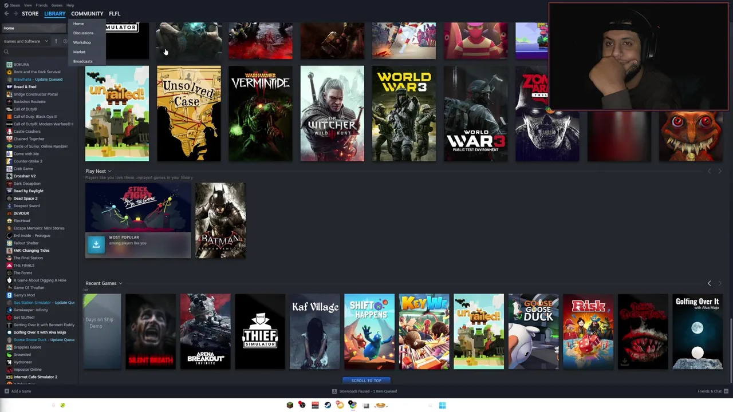The width and height of the screenshot is (733, 412).
Task: Open Golfing Over It in Recent Games
Action: tap(697, 331)
